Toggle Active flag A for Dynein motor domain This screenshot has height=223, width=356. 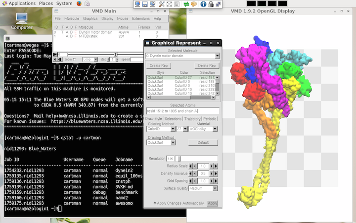click(x=67, y=32)
